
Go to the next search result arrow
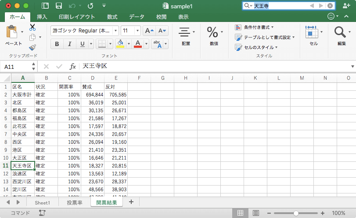pos(321,6)
